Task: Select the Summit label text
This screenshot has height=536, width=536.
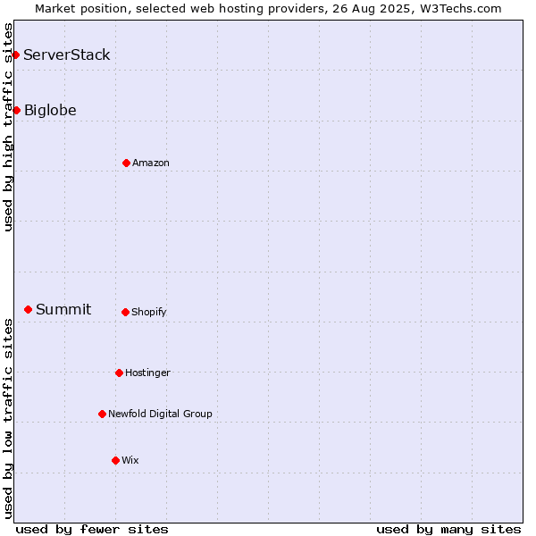Action: (63, 309)
